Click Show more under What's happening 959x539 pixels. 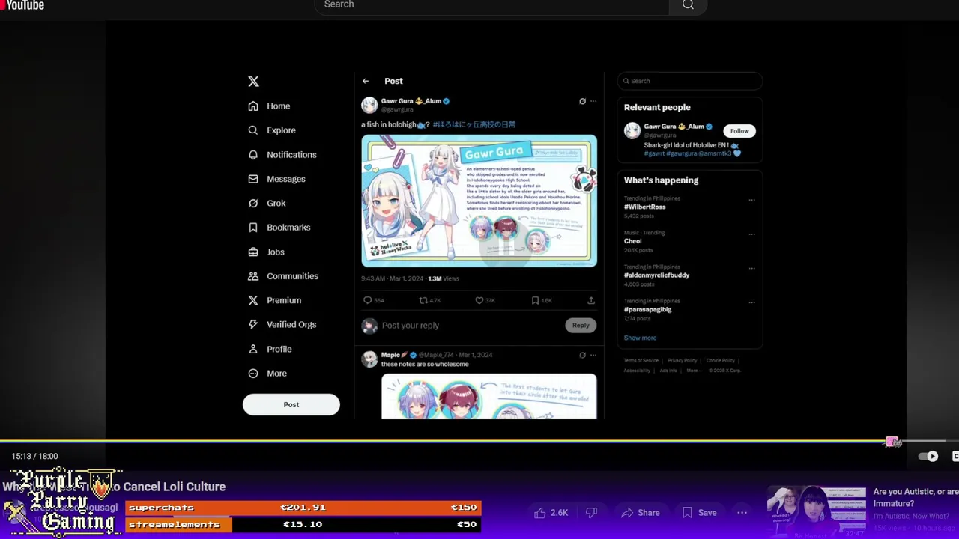tap(641, 338)
